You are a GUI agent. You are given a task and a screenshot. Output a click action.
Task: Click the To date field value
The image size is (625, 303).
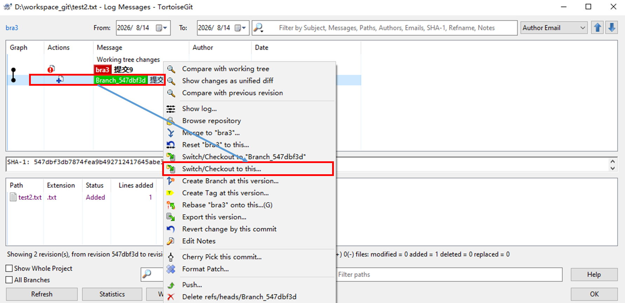tap(214, 28)
